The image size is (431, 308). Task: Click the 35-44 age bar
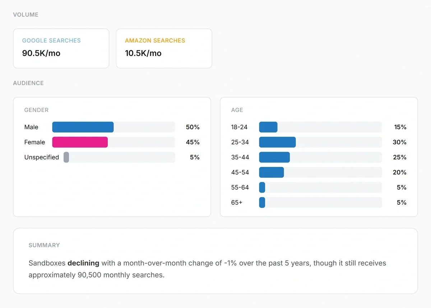click(274, 157)
